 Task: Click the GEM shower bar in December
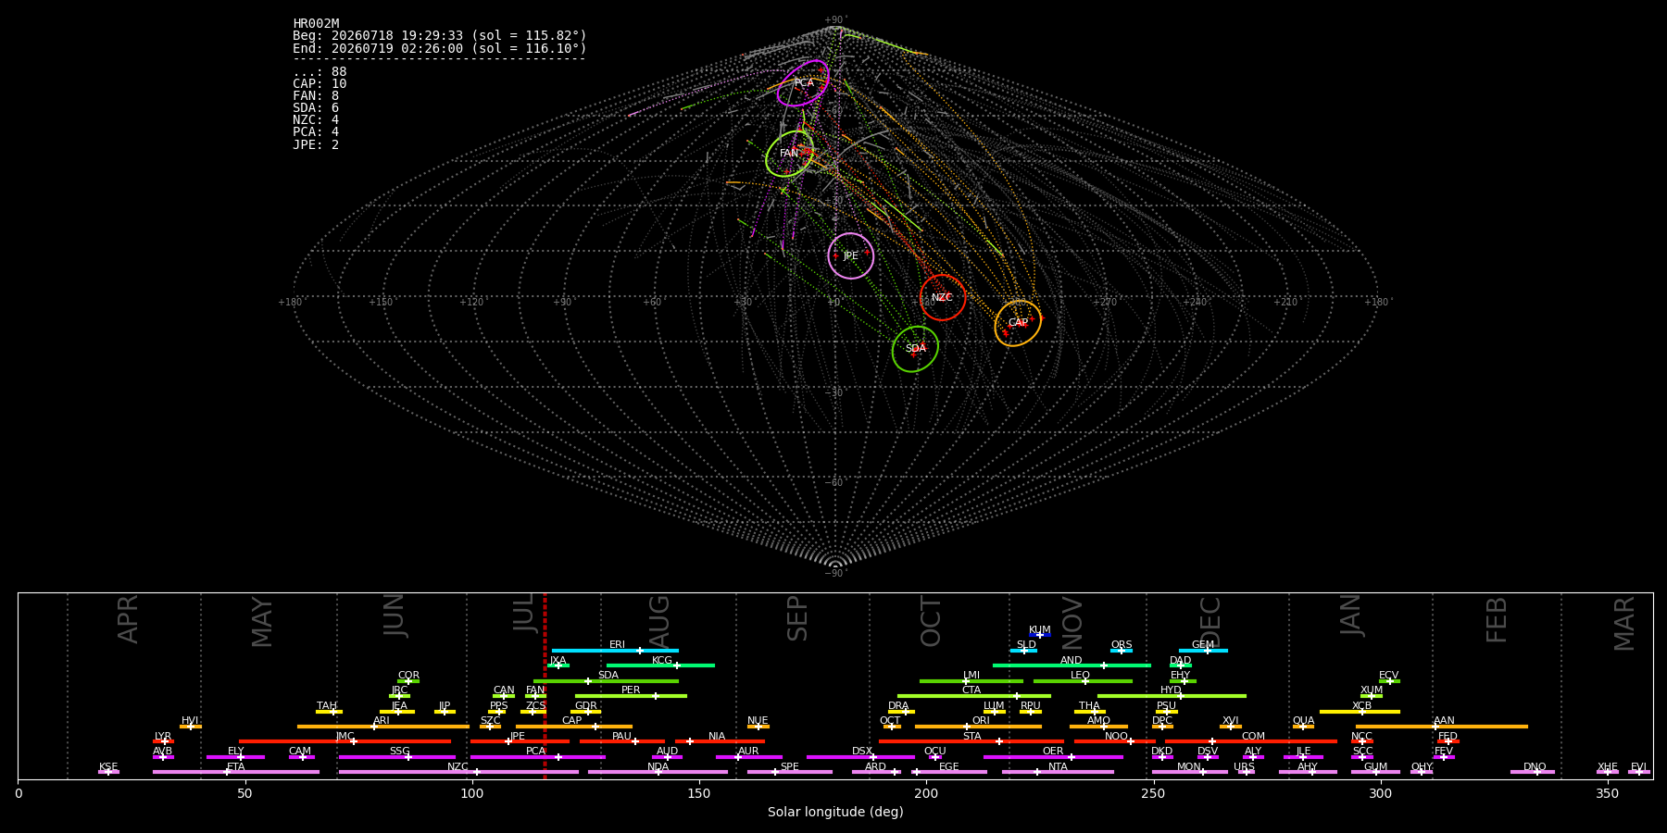[1203, 651]
